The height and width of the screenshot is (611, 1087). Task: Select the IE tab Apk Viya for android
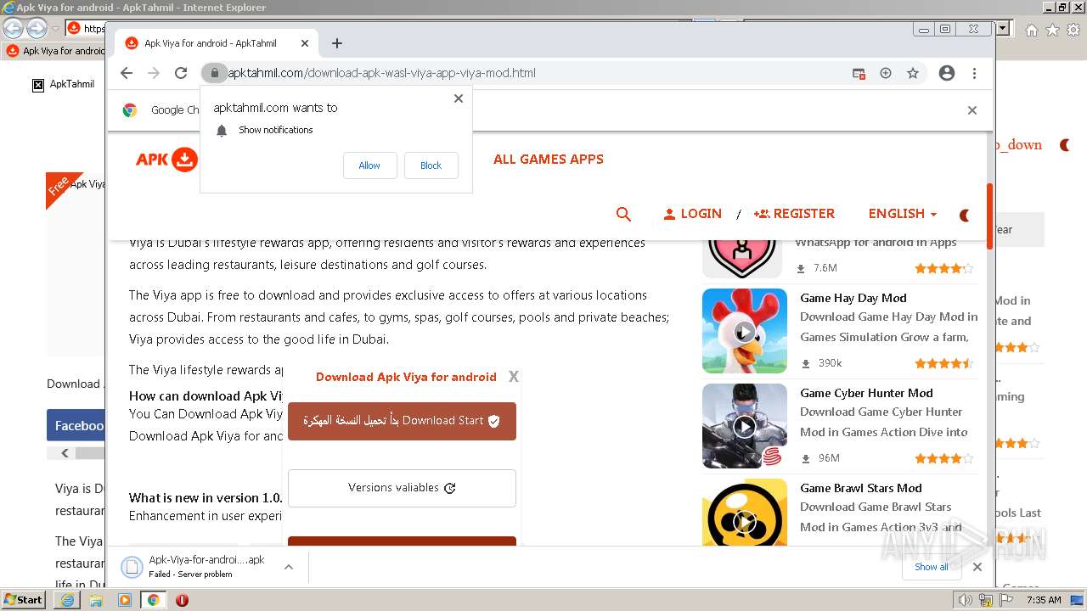click(56, 51)
